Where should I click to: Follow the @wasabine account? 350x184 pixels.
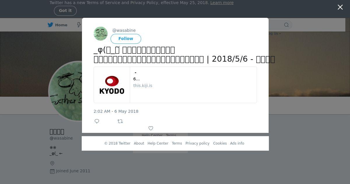126,39
